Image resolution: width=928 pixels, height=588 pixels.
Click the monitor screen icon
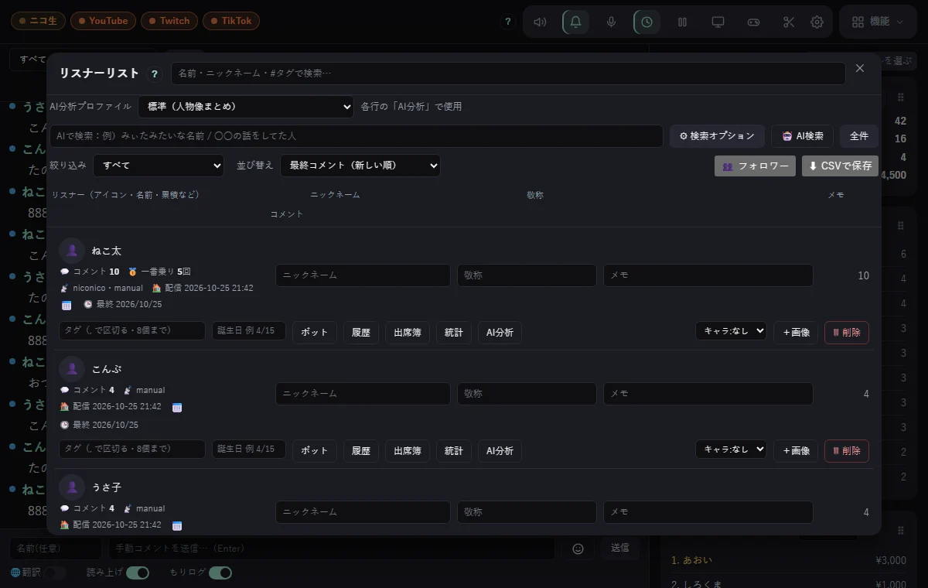point(718,22)
